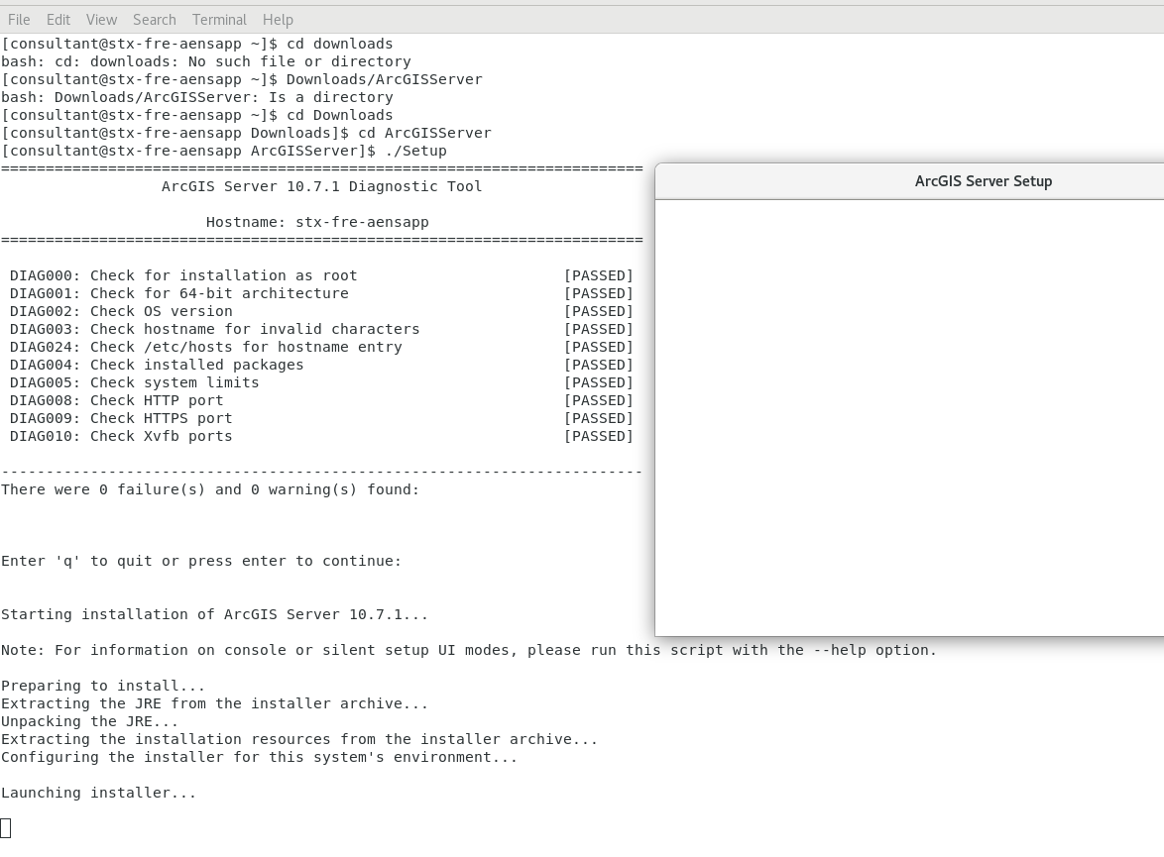Click 'DIAG001: Check for 64-bit architecture'

(178, 293)
